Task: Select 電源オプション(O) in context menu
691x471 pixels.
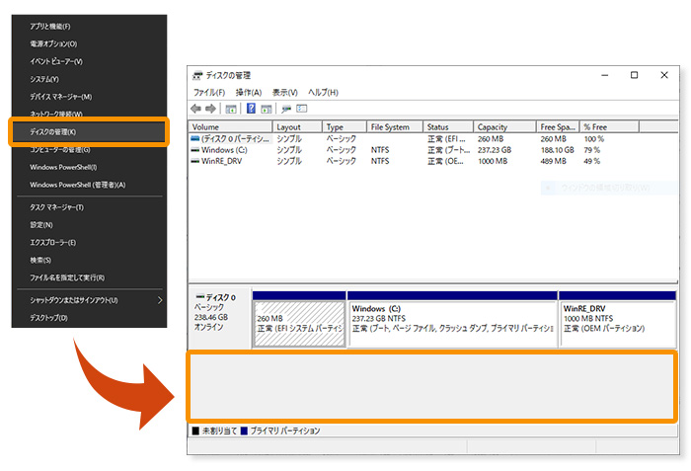Action: [53, 43]
